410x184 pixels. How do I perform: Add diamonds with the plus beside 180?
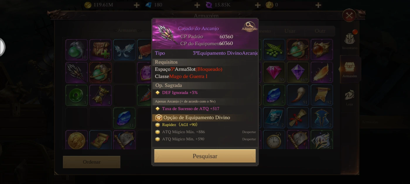point(197,5)
